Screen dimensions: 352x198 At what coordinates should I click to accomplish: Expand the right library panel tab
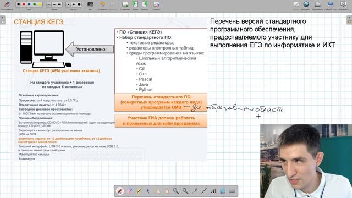coord(349,20)
